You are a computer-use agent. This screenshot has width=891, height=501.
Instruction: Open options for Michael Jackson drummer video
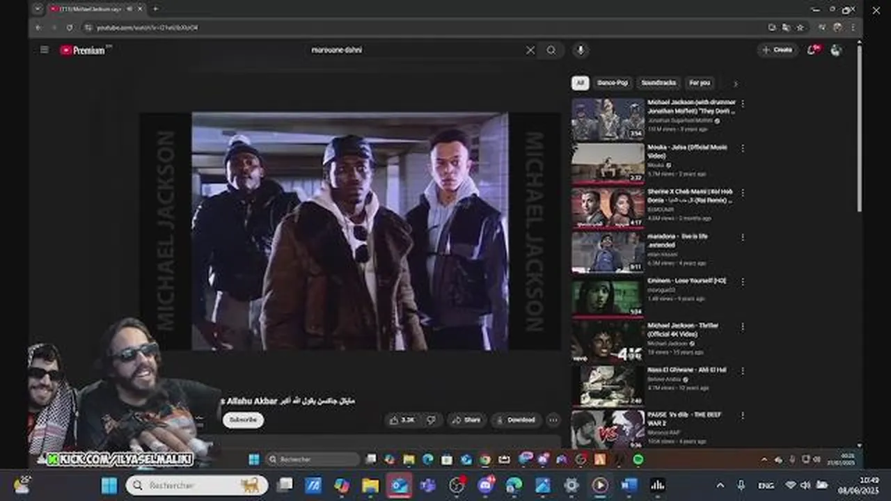743,104
